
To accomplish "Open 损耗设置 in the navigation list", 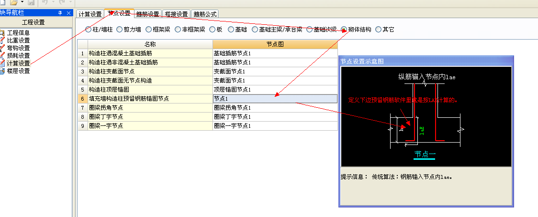I will tap(18, 55).
